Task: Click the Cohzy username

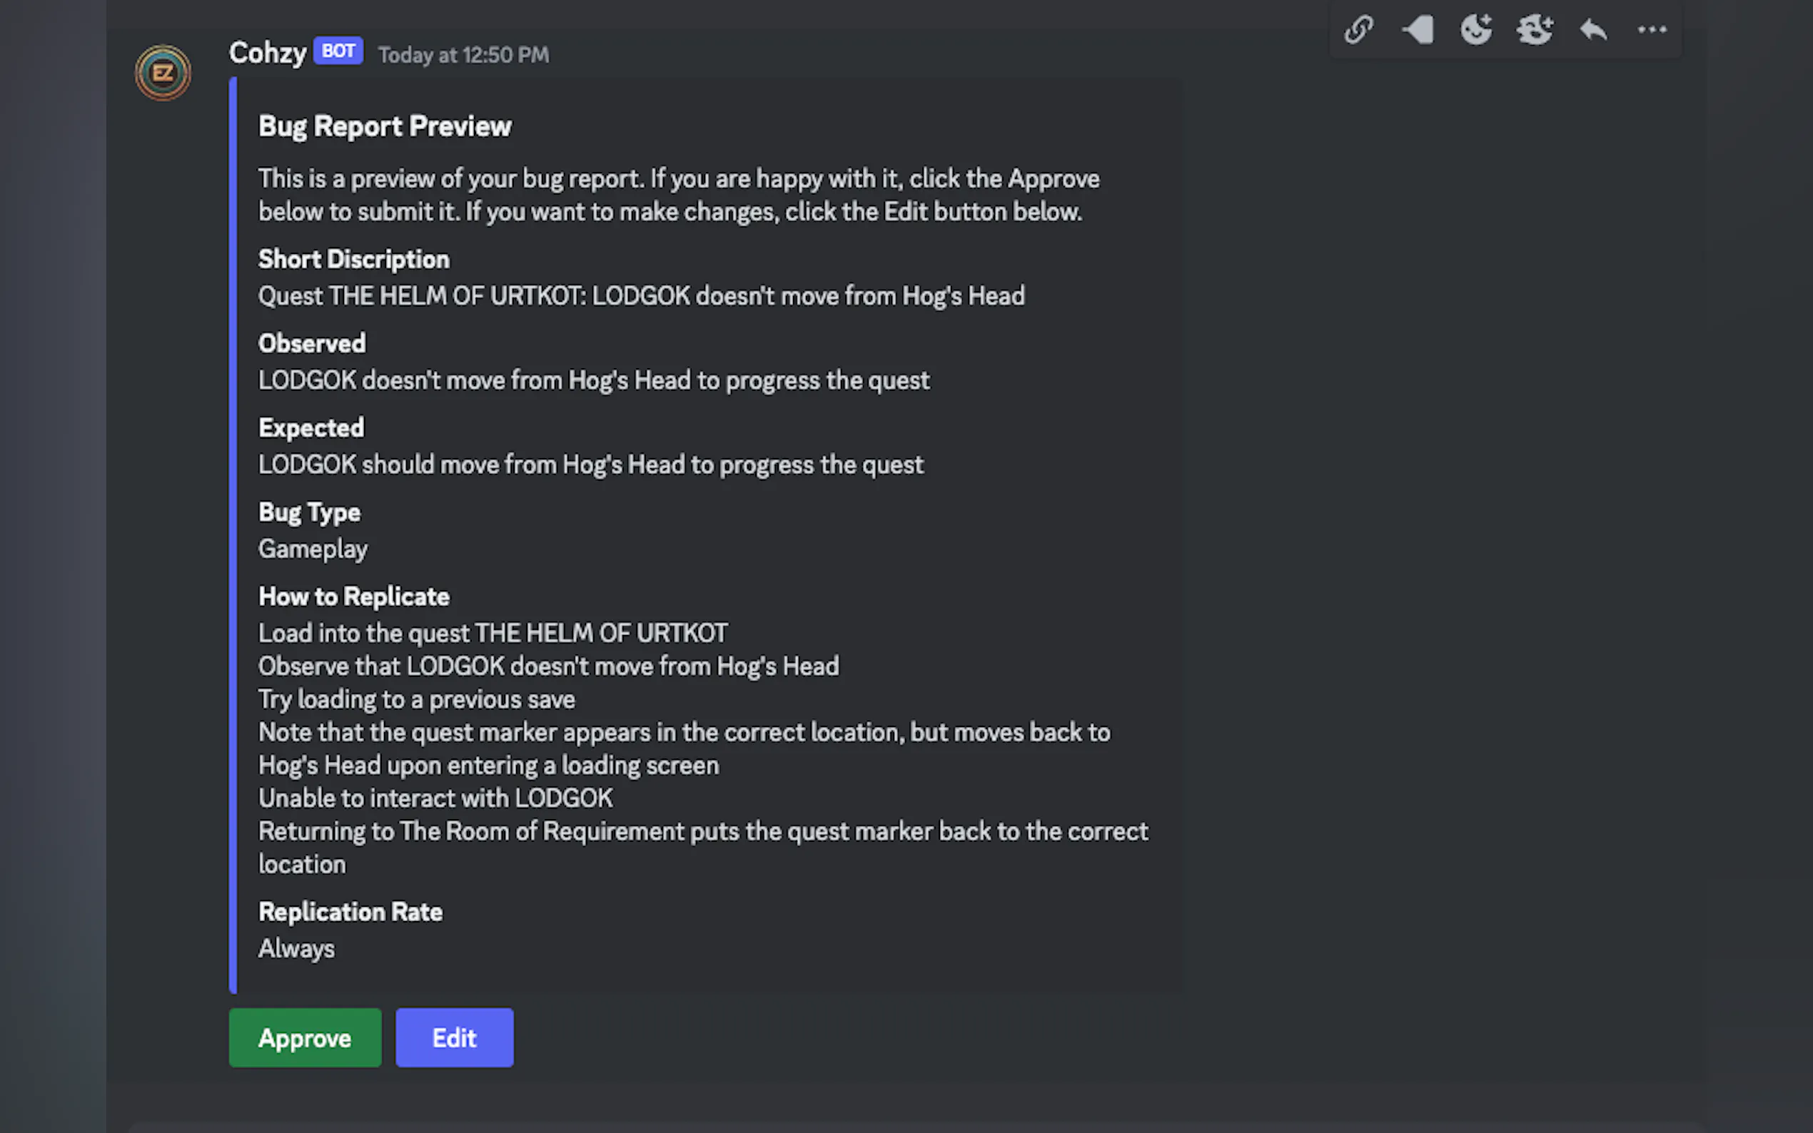Action: [268, 54]
